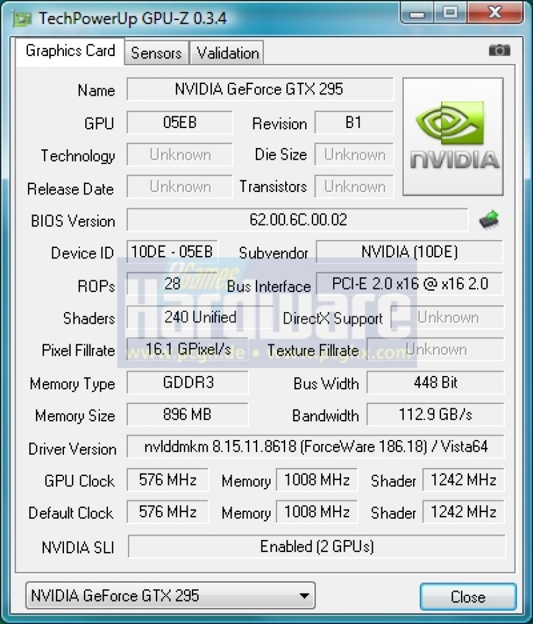Click the NVIDIA SLI field Enabled (2 GPUs)

pos(317,547)
